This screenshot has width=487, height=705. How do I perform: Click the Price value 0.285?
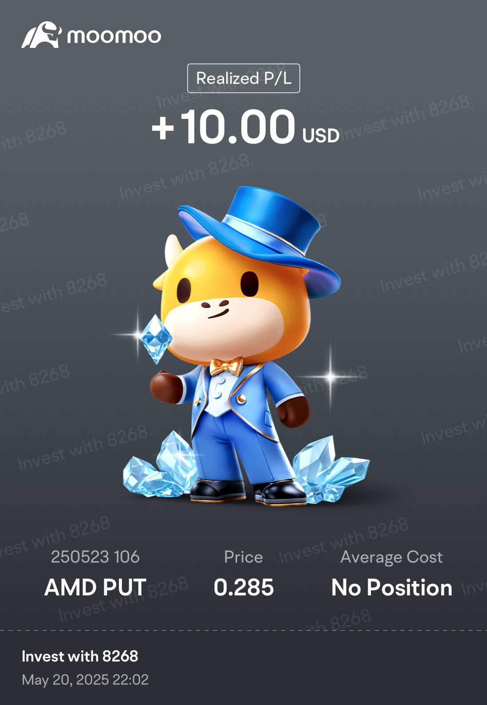point(243,587)
